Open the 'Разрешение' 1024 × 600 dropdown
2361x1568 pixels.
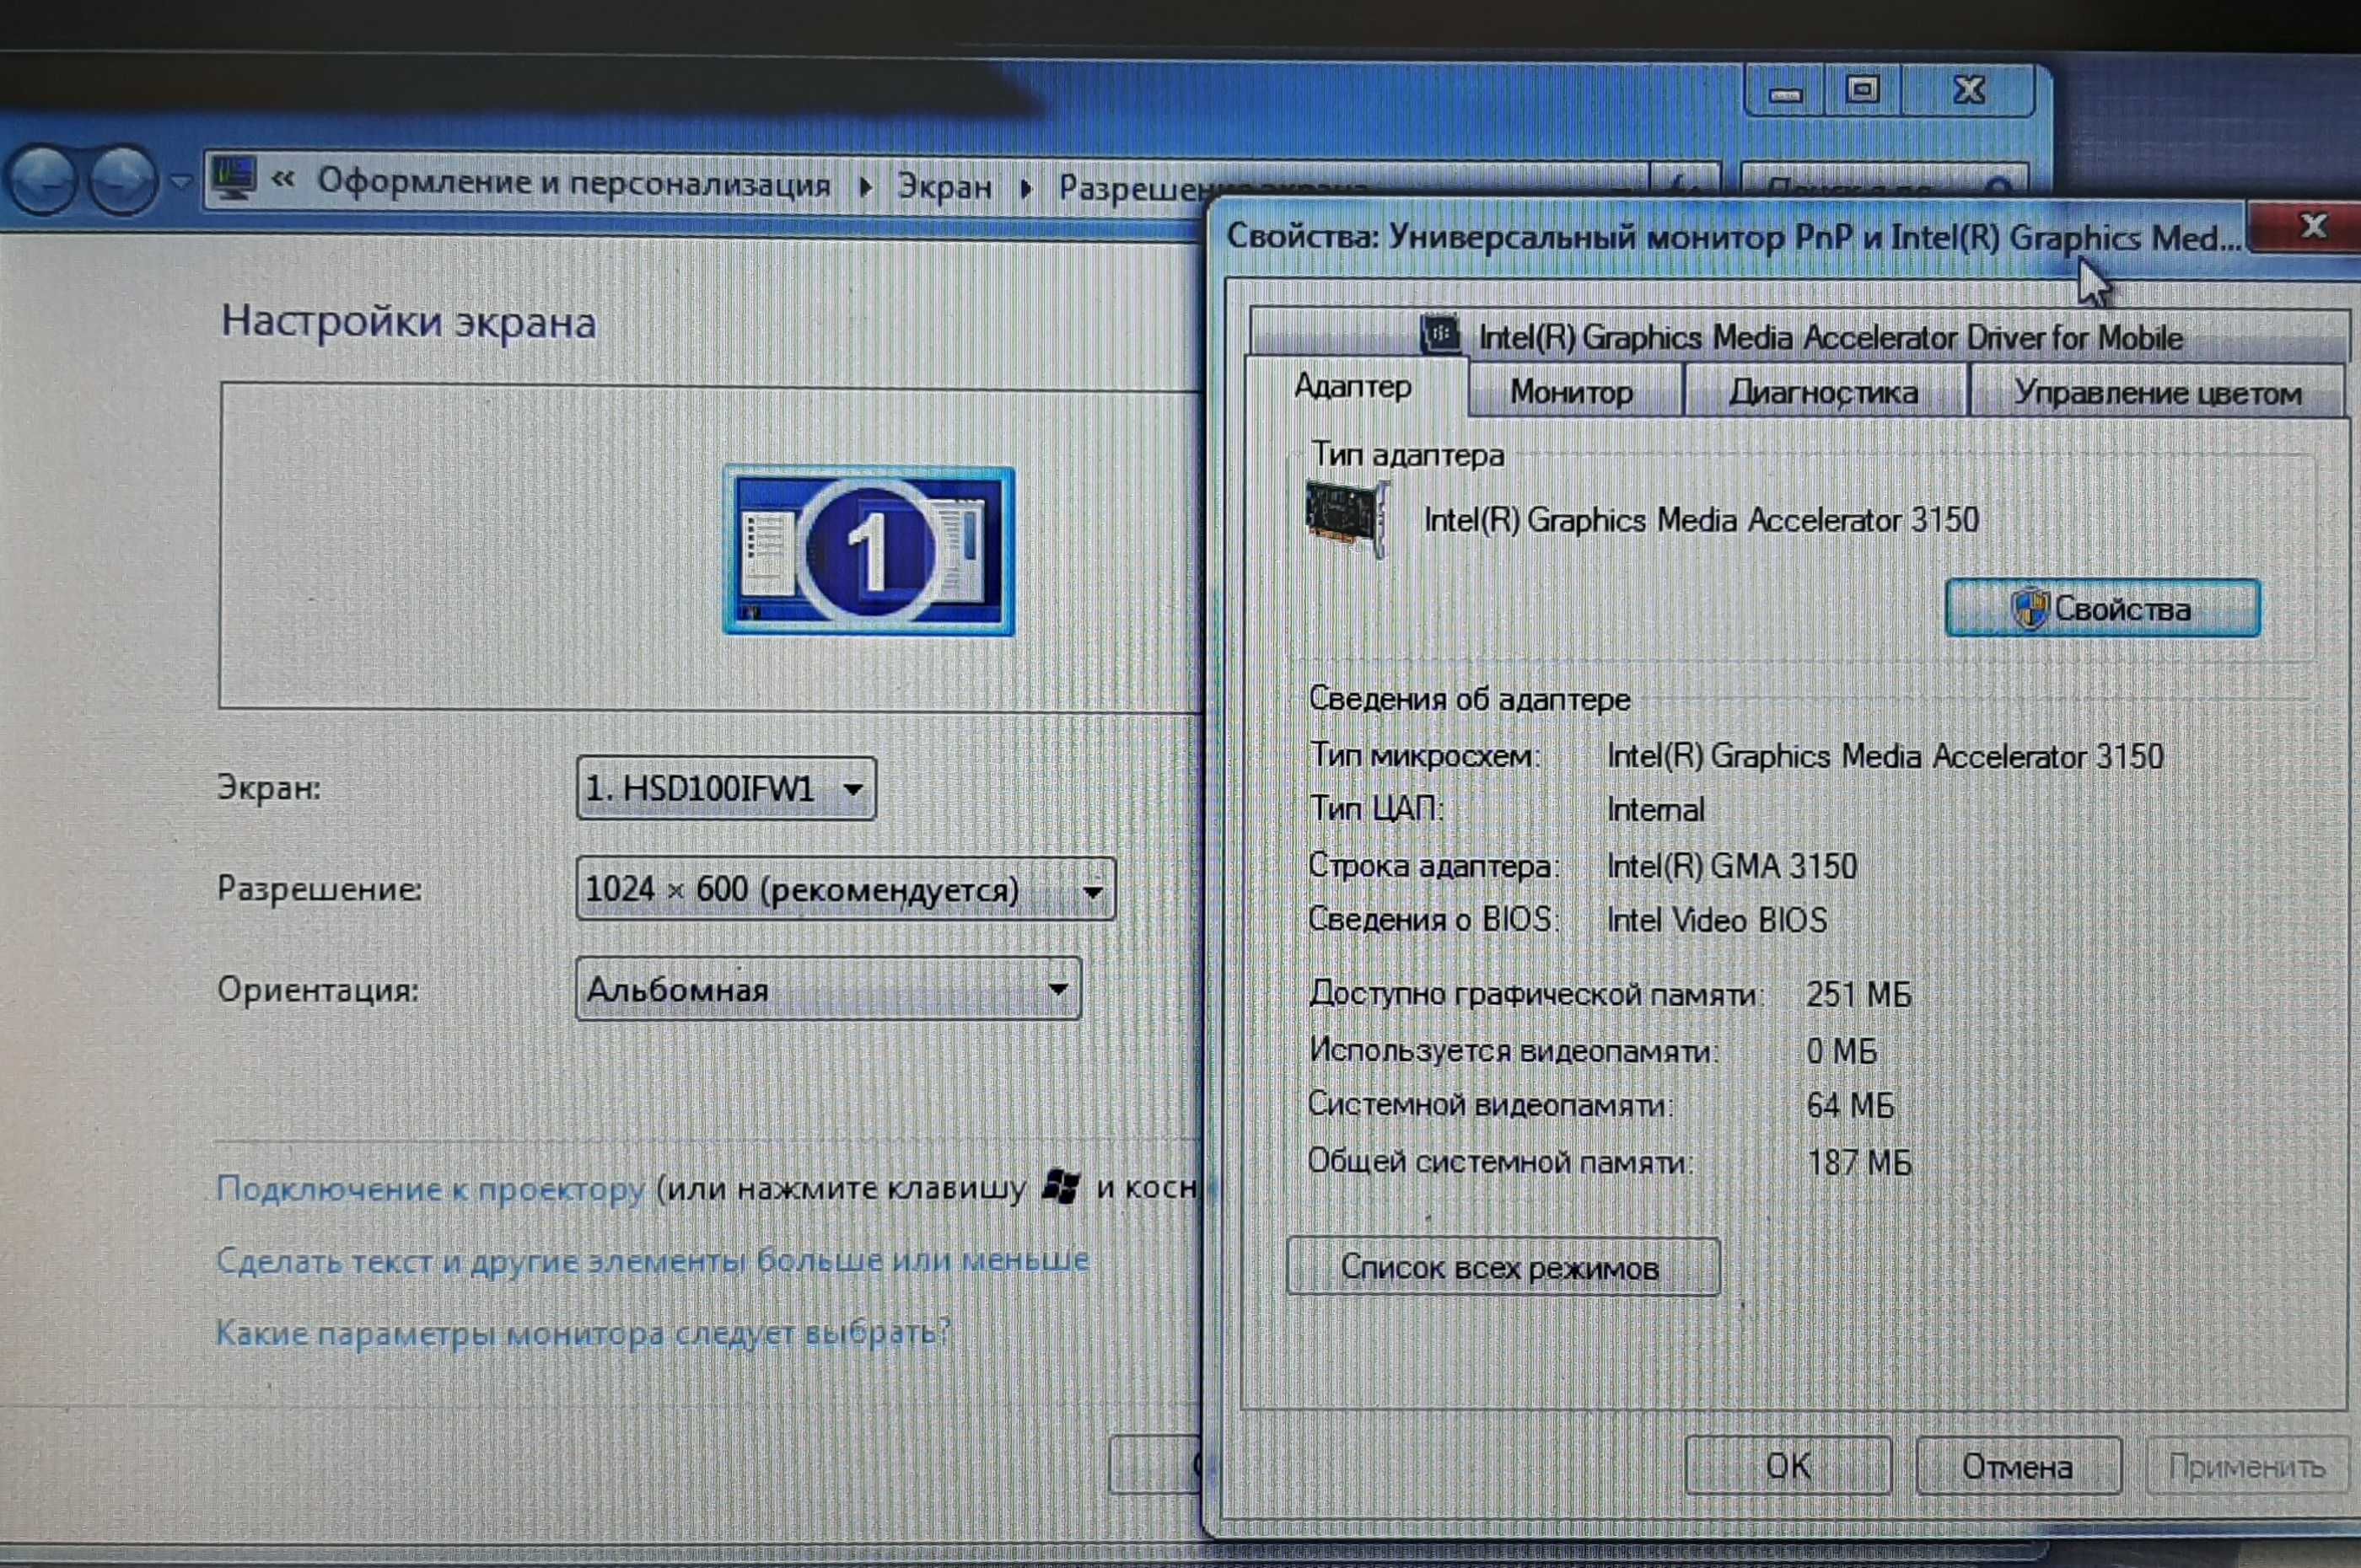[x=845, y=888]
